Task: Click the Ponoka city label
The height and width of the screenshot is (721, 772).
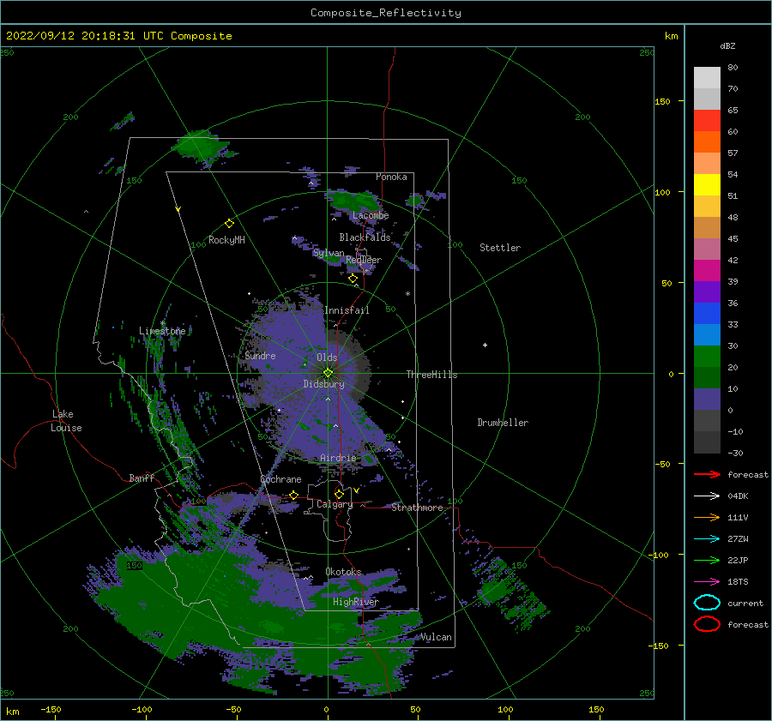Action: [391, 177]
